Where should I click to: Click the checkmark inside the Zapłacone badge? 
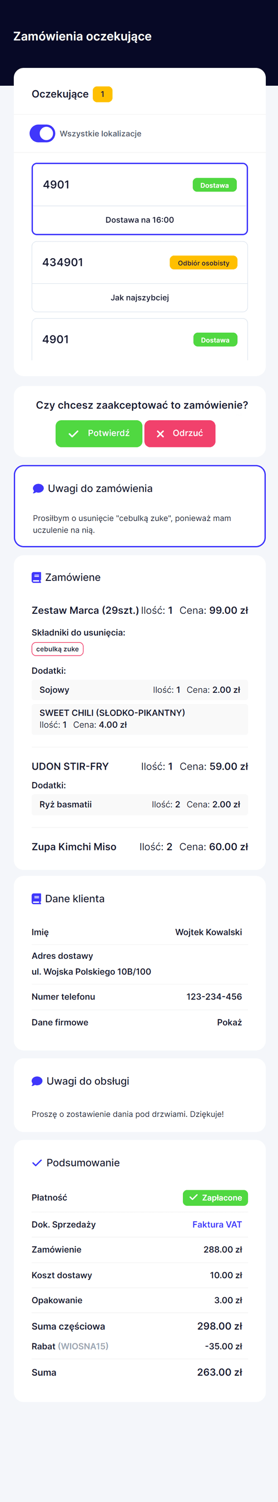(193, 1198)
